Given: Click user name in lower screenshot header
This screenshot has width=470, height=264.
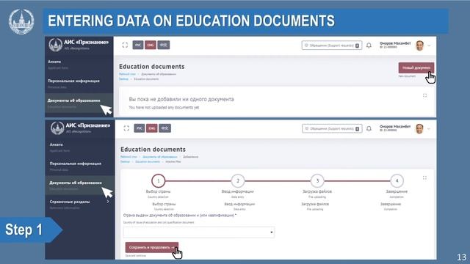Looking at the screenshot, I should coord(395,127).
